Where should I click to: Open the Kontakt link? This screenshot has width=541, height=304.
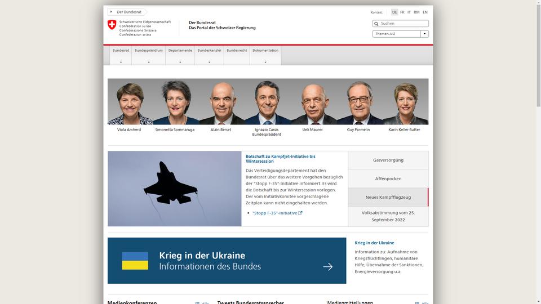[376, 12]
